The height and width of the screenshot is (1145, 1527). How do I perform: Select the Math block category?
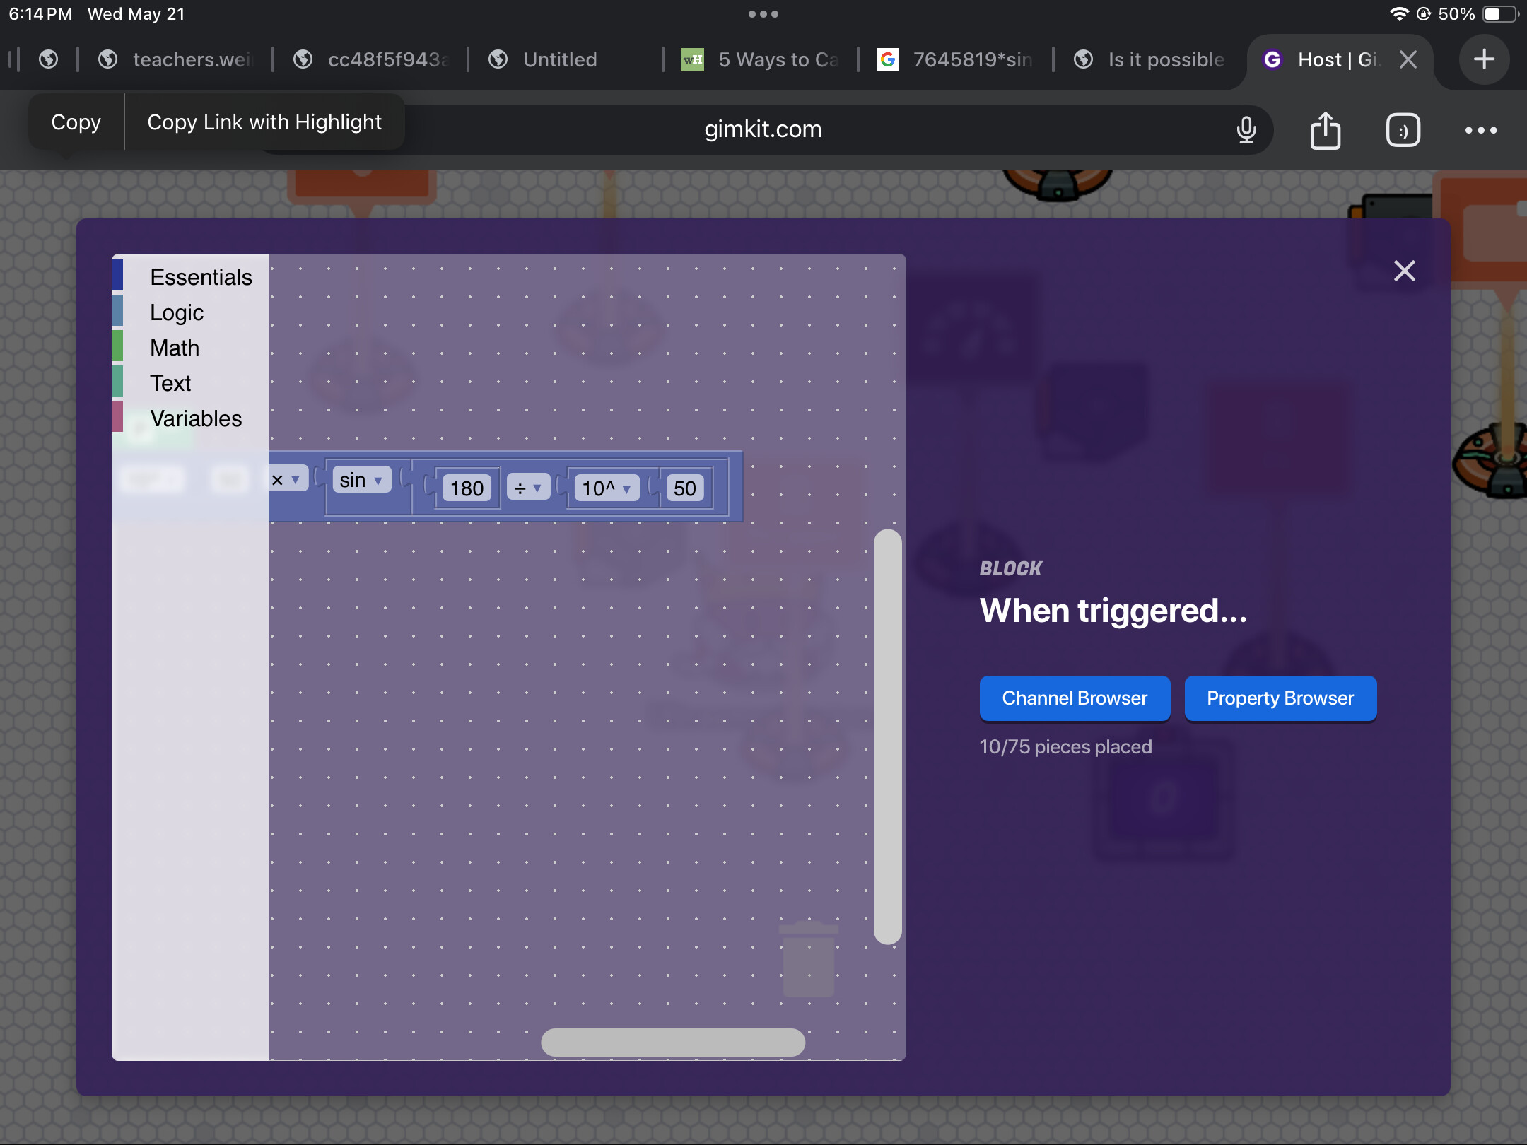(x=175, y=348)
